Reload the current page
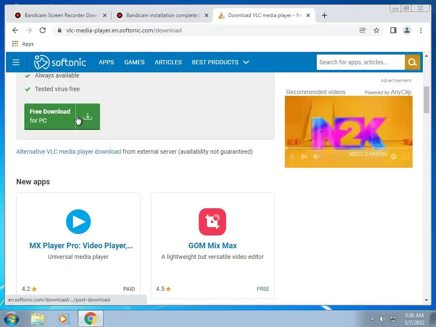This screenshot has height=327, width=436. [x=43, y=30]
